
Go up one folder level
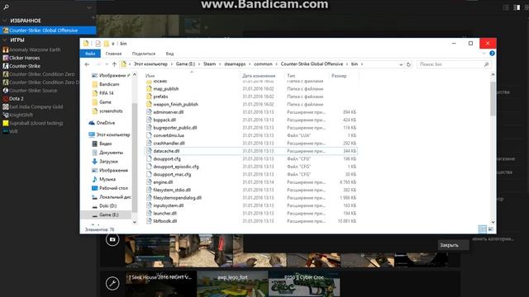point(114,64)
